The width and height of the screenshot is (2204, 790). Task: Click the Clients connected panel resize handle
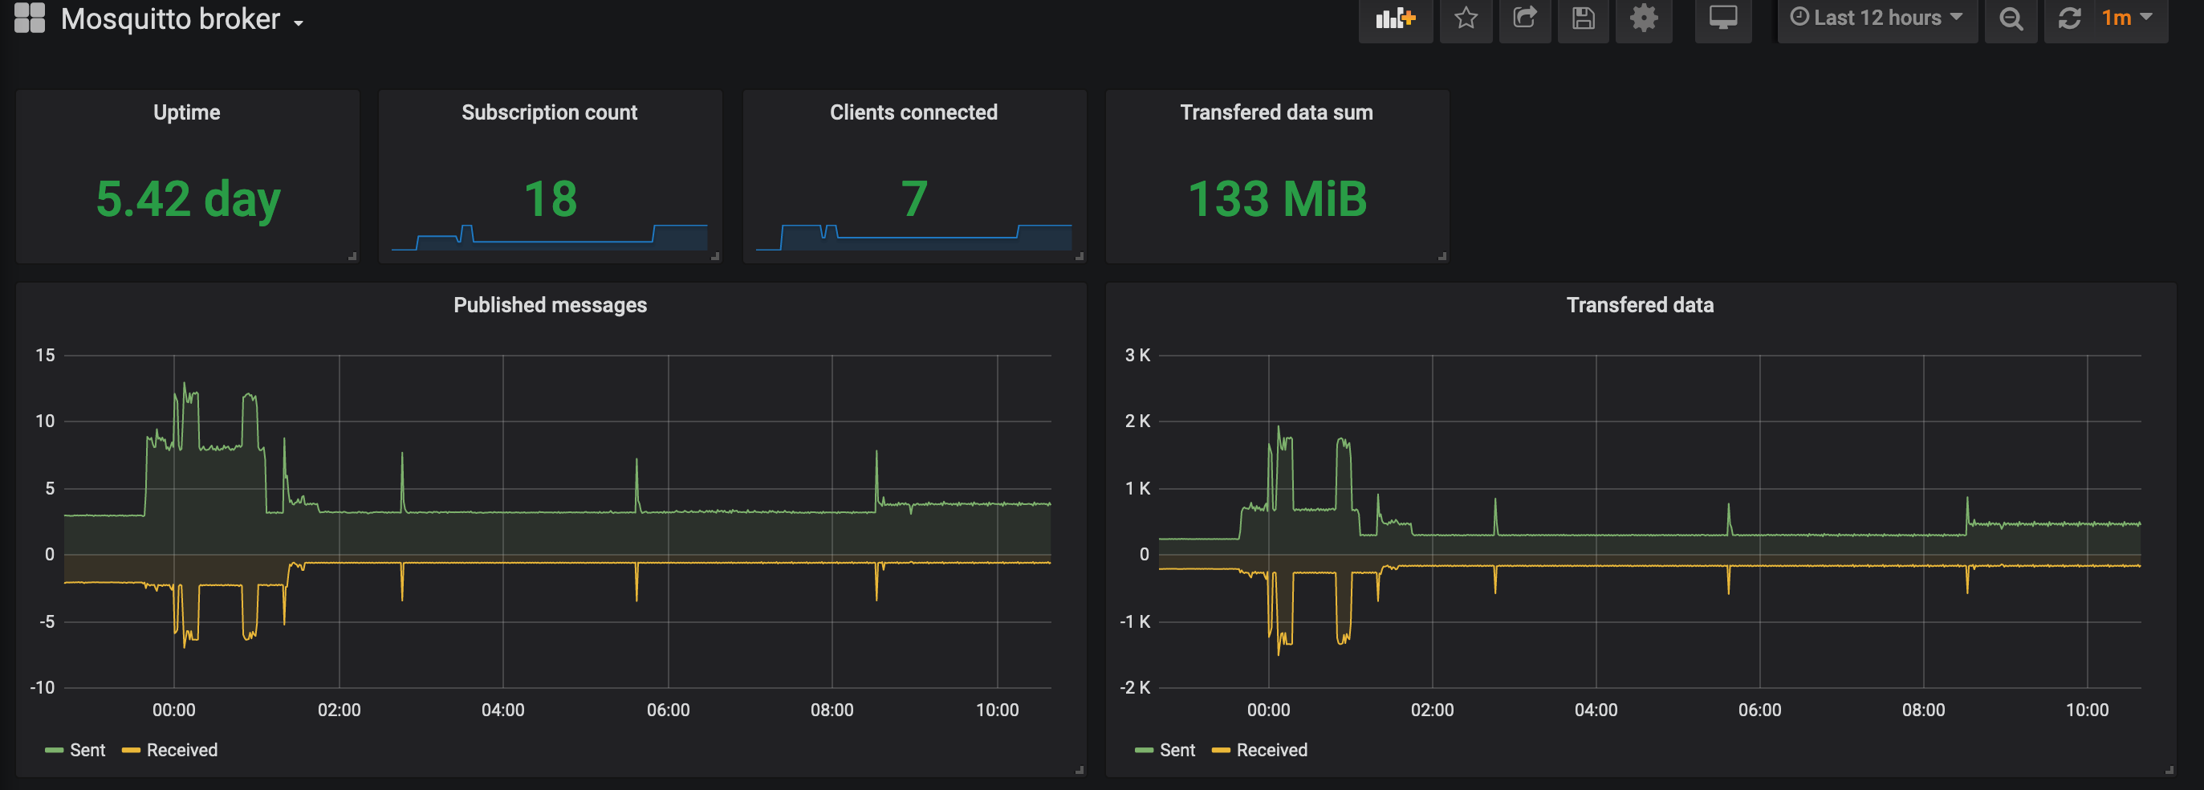coord(1080,256)
